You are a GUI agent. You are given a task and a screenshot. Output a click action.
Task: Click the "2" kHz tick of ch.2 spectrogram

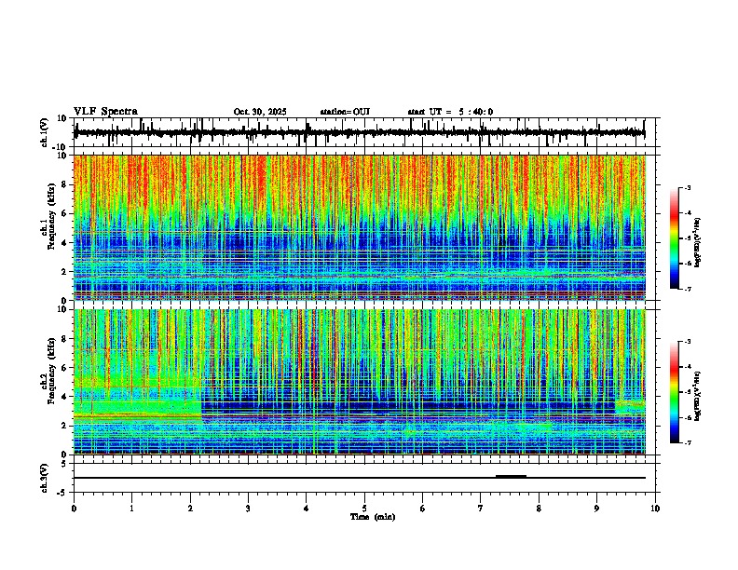pyautogui.click(x=64, y=426)
